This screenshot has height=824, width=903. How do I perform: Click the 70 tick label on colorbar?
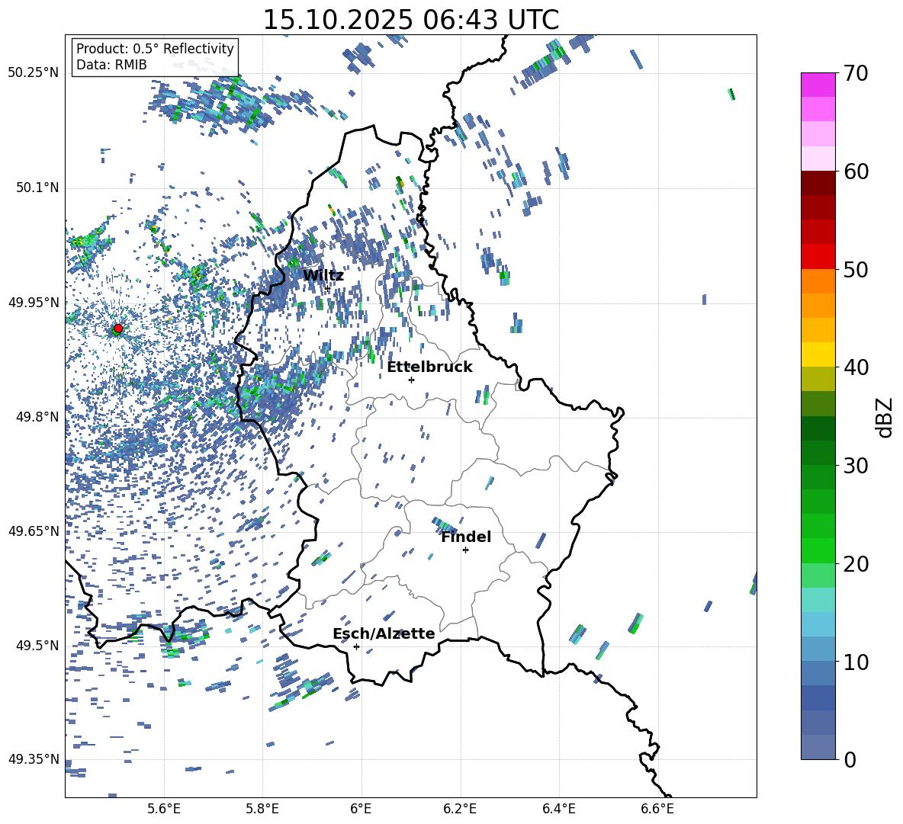pos(856,74)
